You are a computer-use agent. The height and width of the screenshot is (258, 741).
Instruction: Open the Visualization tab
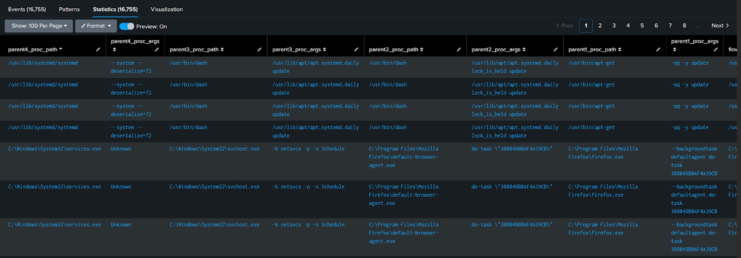click(x=167, y=9)
